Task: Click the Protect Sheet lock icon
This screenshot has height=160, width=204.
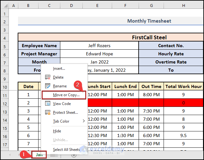Action: 48,112
